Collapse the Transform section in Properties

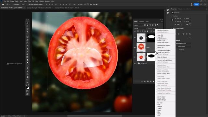pos(172,16)
